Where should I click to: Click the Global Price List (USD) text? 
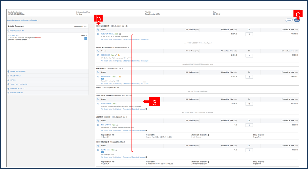[x=152, y=14]
